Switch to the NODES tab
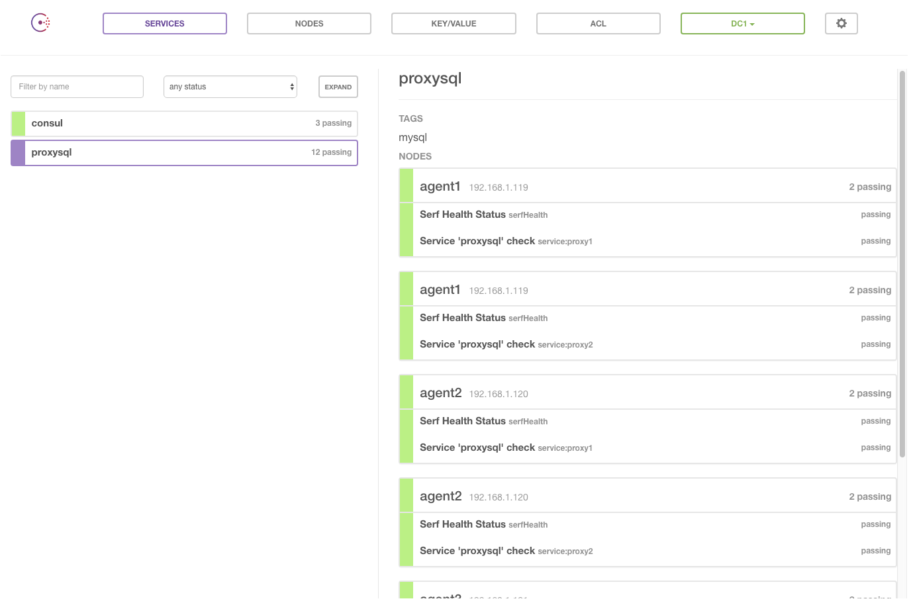 [309, 23]
